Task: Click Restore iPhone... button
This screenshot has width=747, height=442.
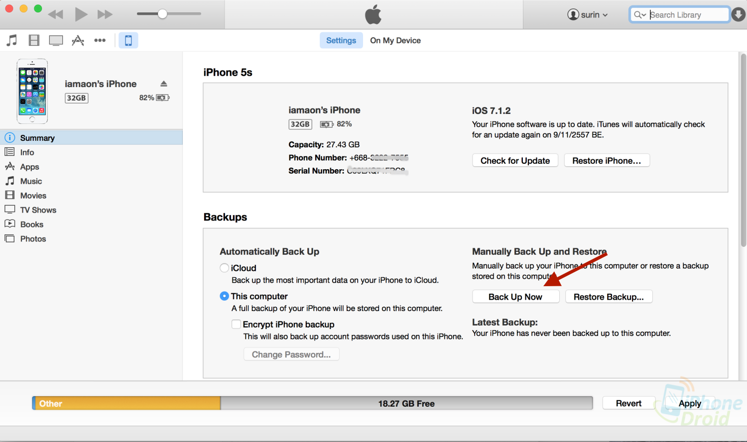Action: (x=607, y=160)
